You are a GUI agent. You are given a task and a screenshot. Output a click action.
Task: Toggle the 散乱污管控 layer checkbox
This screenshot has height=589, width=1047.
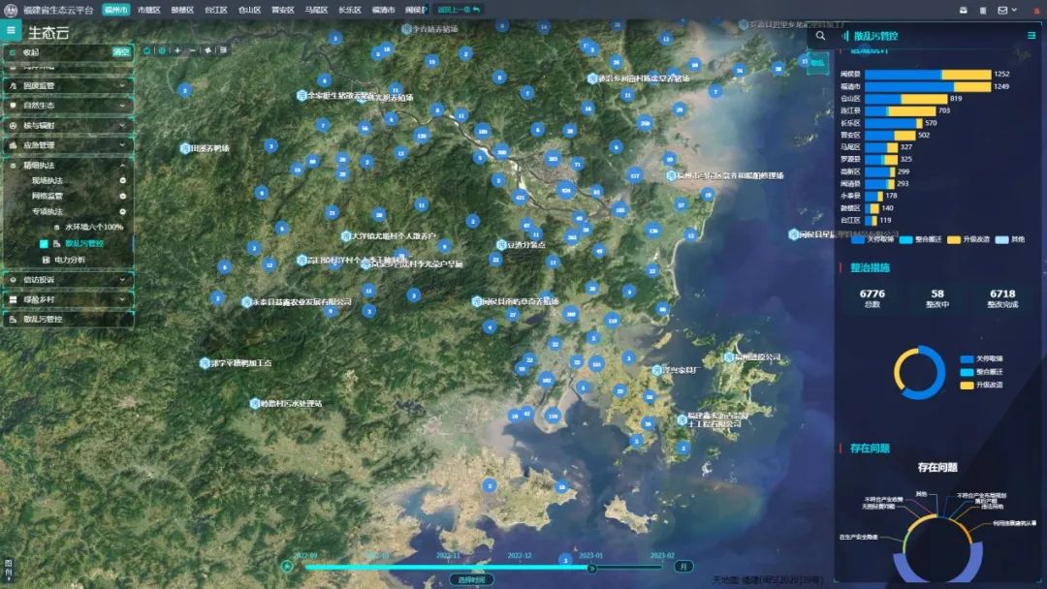click(44, 244)
